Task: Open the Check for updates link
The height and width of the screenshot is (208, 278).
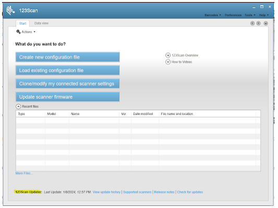Action: 190,192
